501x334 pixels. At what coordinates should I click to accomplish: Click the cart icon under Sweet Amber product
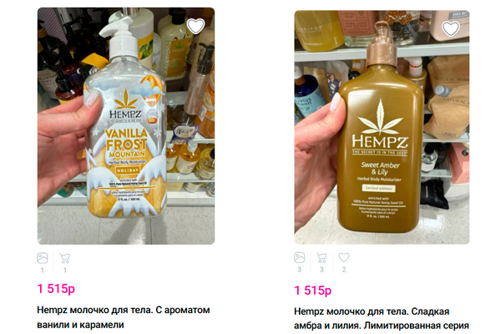pos(321,257)
